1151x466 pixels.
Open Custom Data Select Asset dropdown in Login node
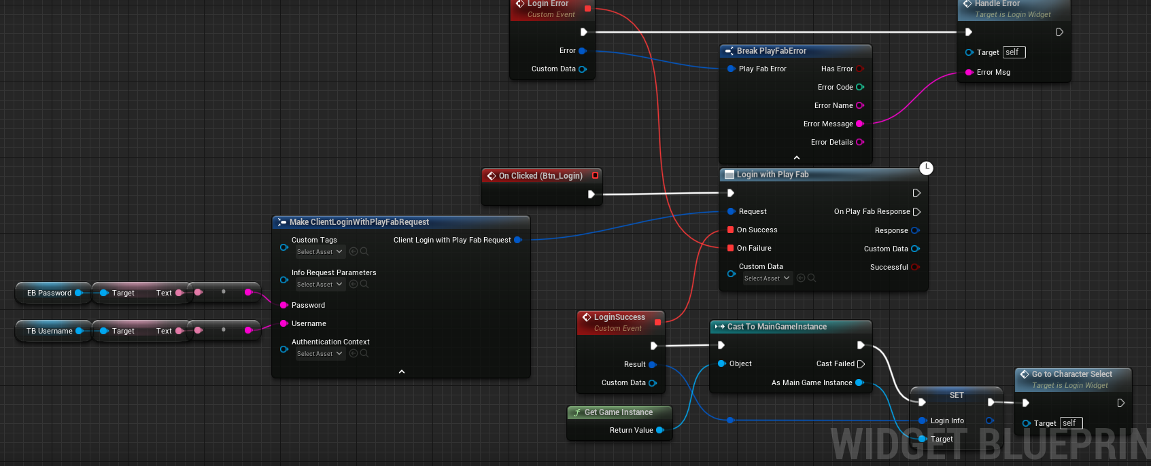click(767, 279)
